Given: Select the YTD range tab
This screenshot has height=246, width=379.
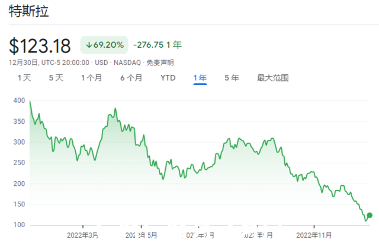Looking at the screenshot, I should (168, 78).
